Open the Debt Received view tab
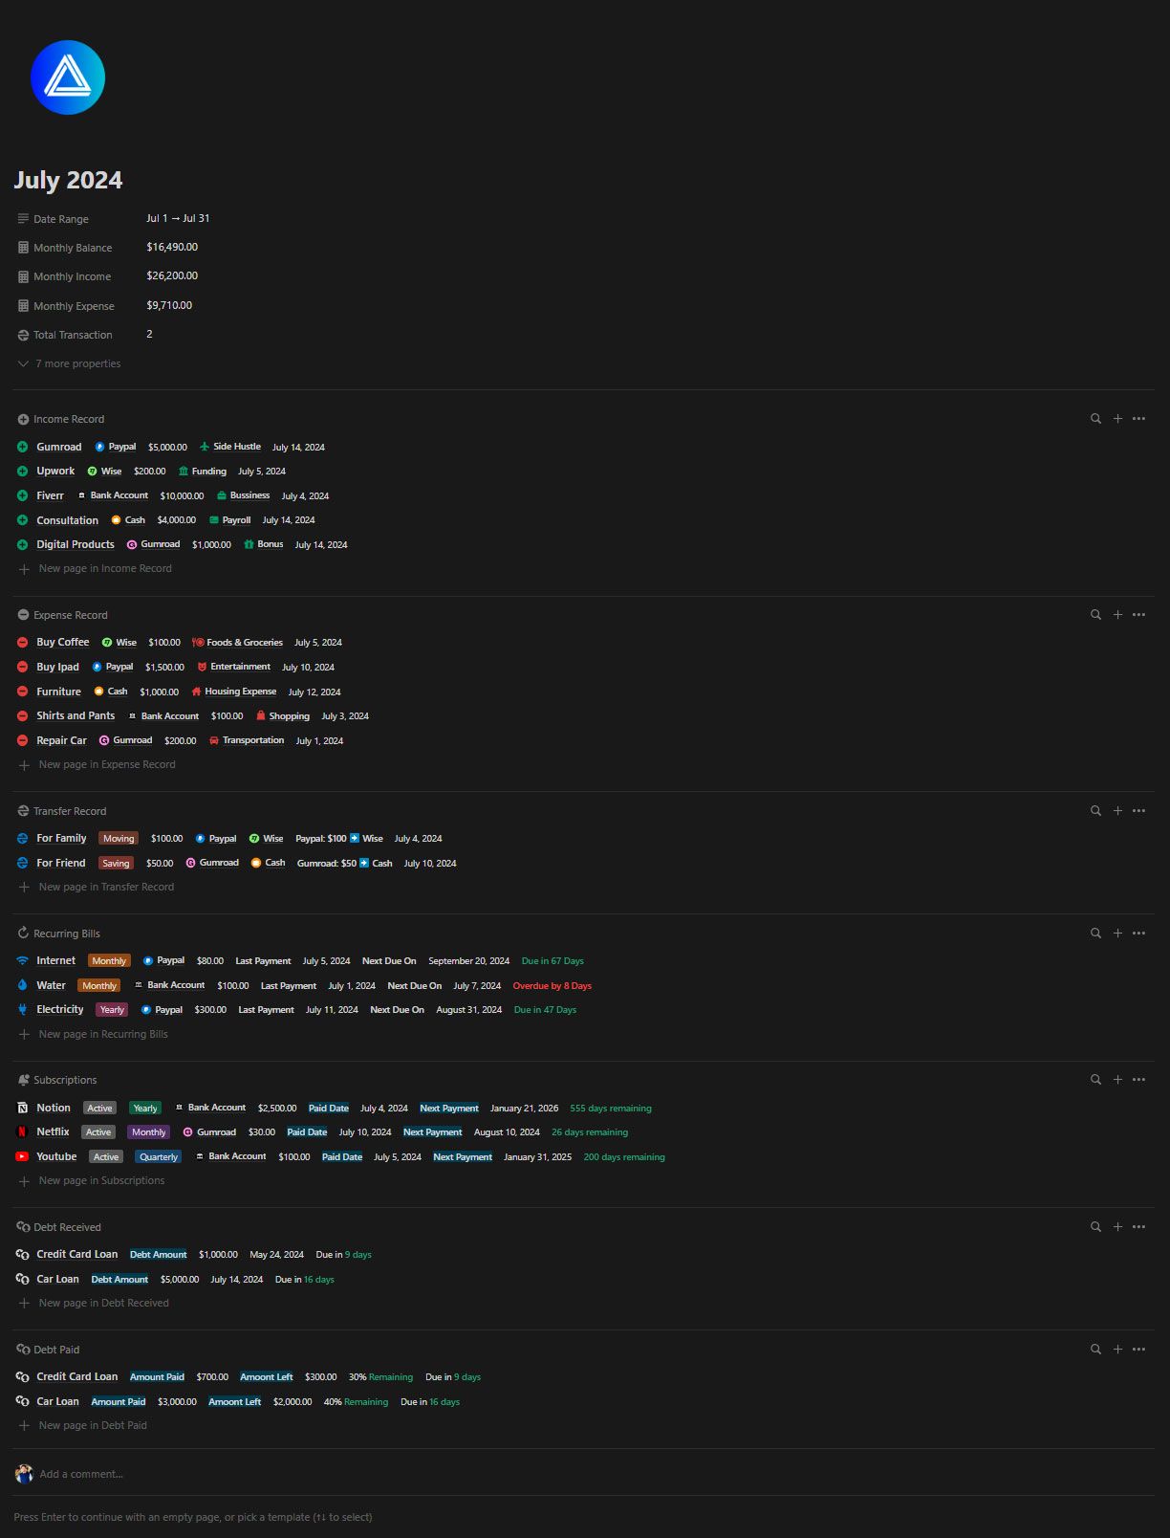Screen dimensions: 1170x1538 point(59,1227)
